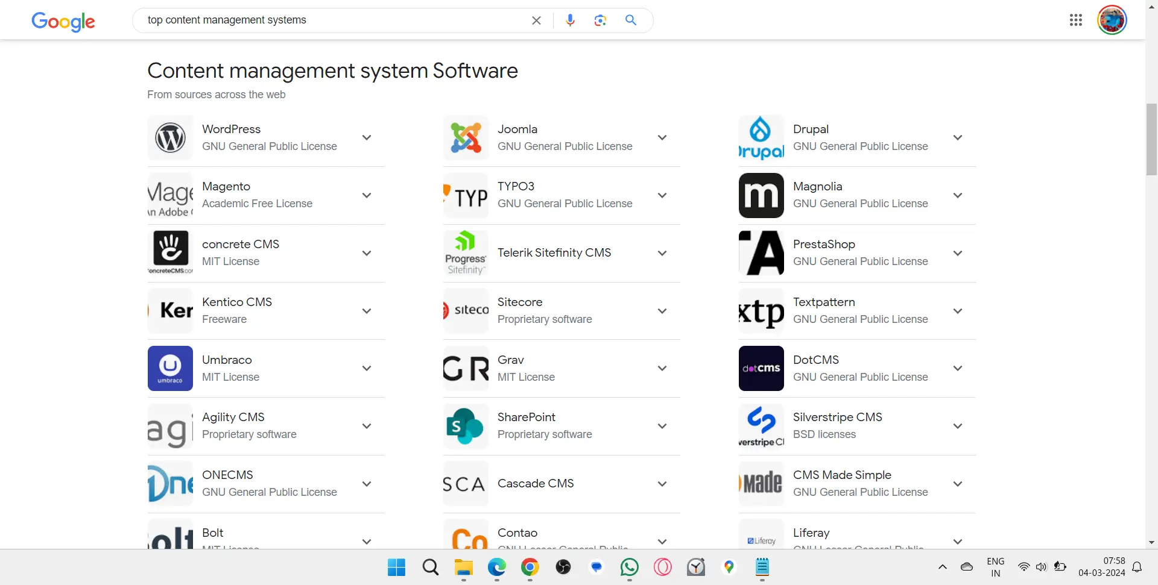Viewport: 1158px width, 585px height.
Task: Open the Google apps grid
Action: pos(1076,20)
